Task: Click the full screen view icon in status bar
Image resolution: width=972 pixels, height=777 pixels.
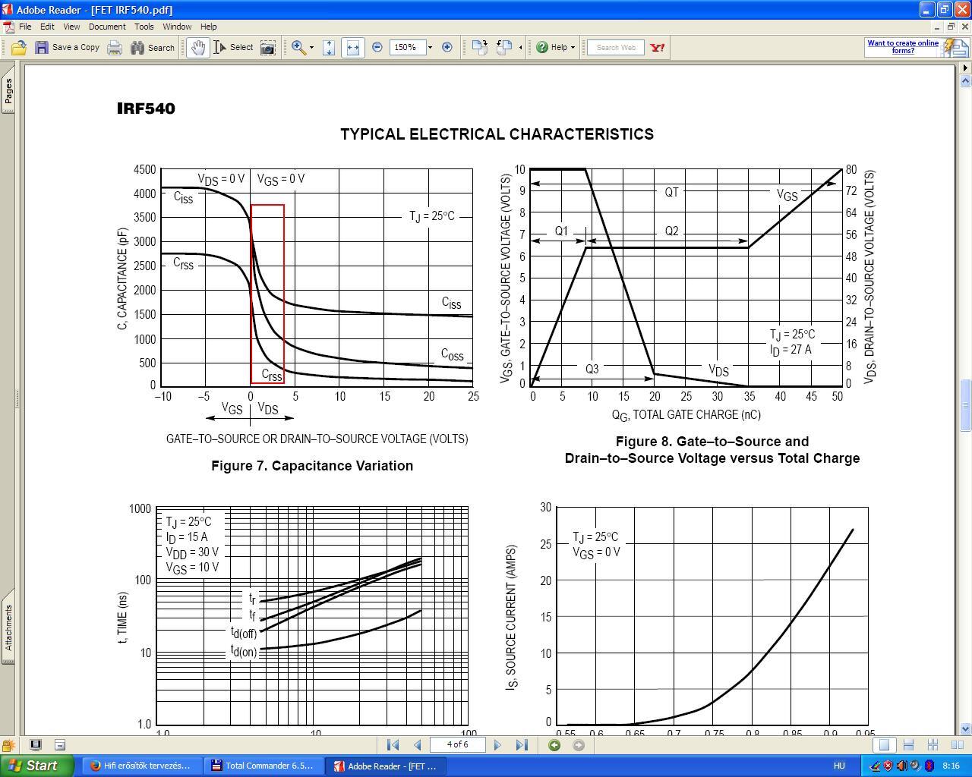Action: point(35,745)
